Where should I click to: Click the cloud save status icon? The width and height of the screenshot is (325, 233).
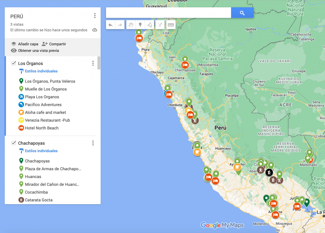point(95,30)
